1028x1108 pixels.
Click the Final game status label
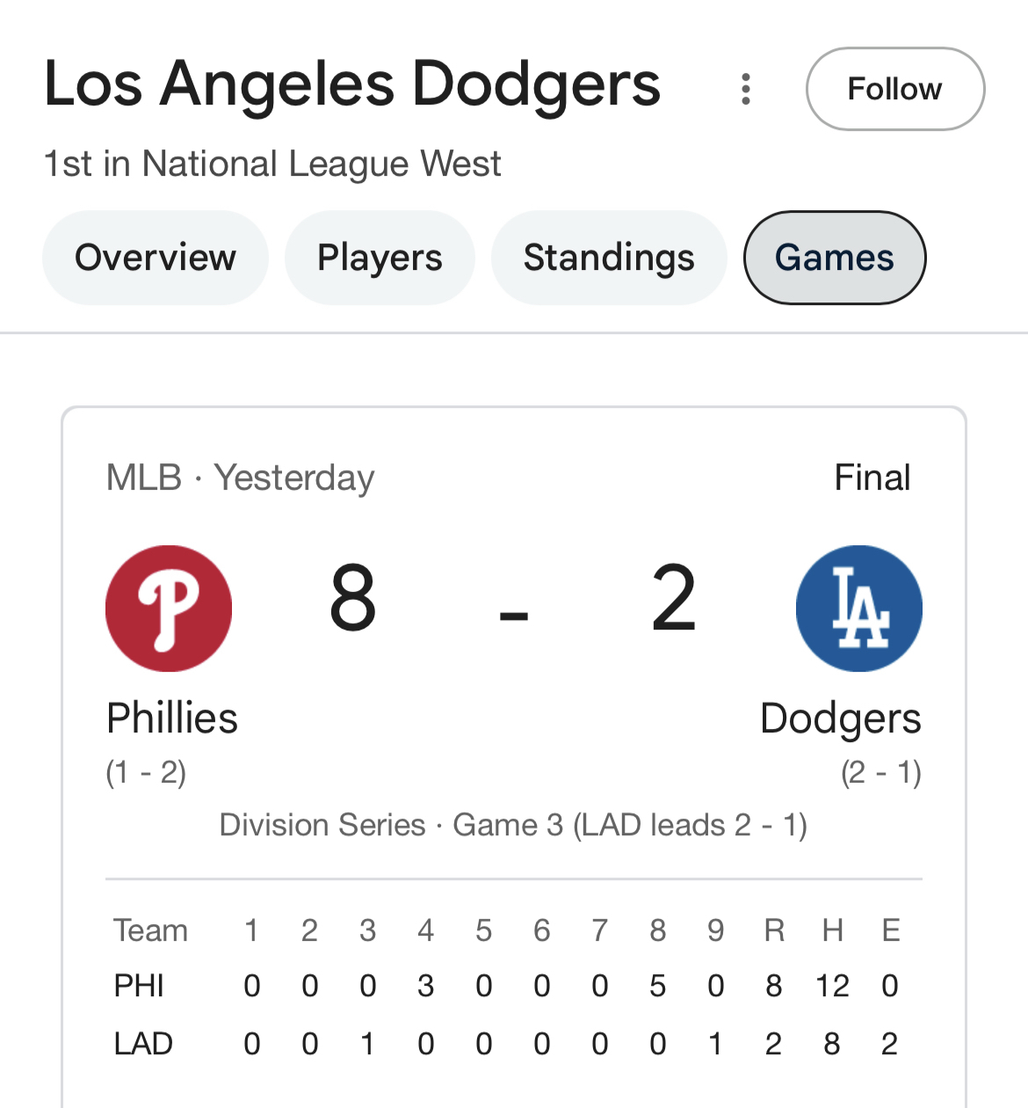pos(872,477)
